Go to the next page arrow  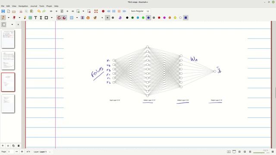tap(67, 11)
